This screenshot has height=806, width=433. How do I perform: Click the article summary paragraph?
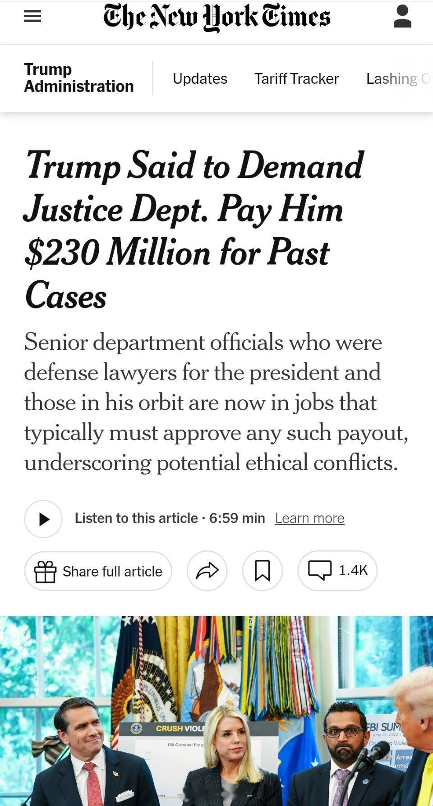pos(216,402)
